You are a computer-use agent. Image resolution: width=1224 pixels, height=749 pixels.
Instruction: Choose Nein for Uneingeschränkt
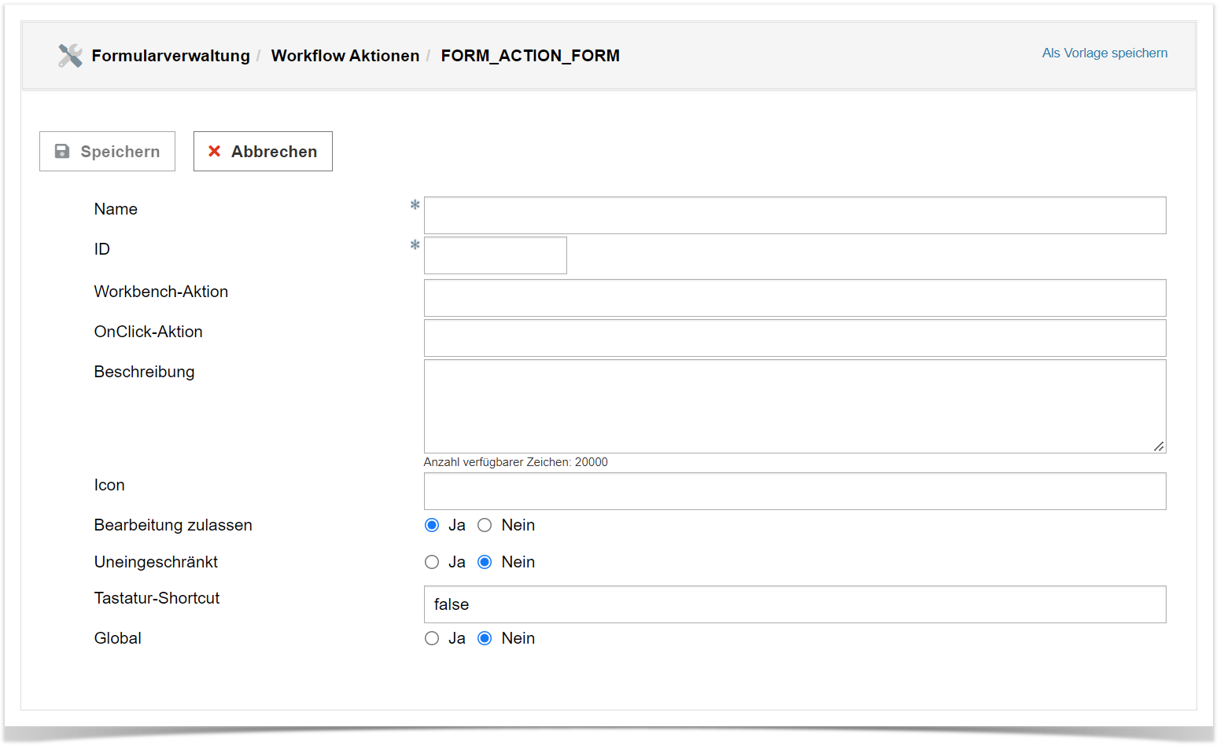click(485, 562)
